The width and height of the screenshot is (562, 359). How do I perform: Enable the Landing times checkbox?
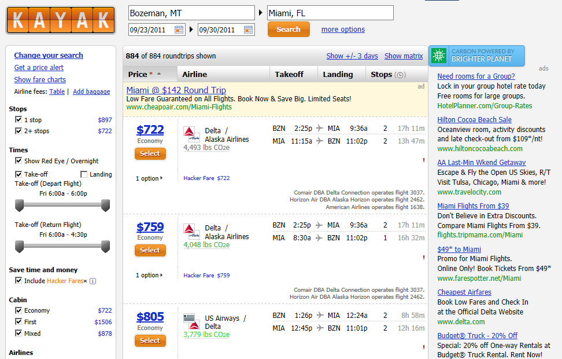pyautogui.click(x=84, y=174)
